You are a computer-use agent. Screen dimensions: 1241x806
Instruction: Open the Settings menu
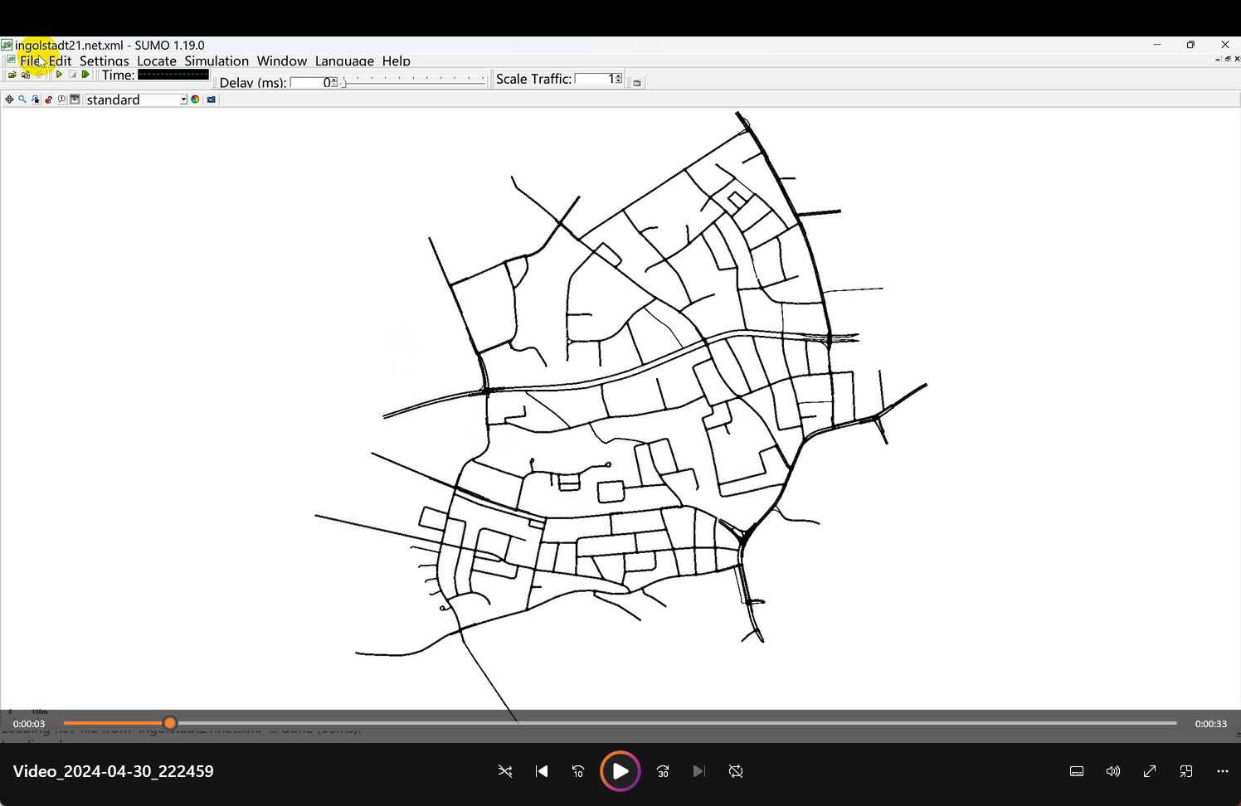coord(105,61)
